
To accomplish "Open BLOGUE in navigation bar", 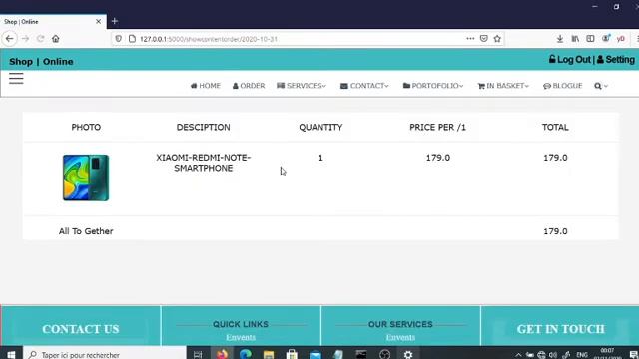I will [563, 86].
